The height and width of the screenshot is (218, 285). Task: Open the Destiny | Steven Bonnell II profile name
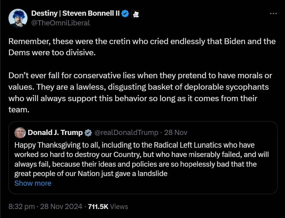point(76,14)
